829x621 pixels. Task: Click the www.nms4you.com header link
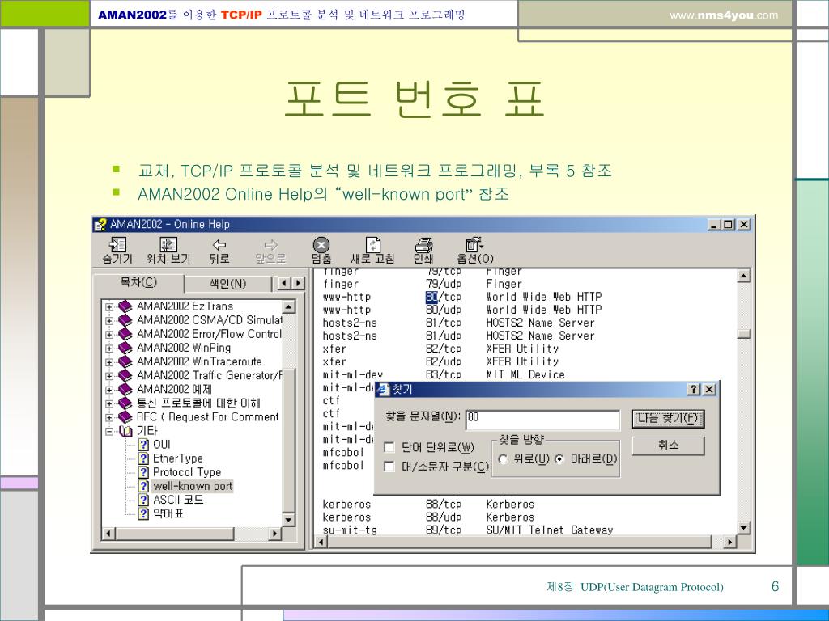point(724,15)
